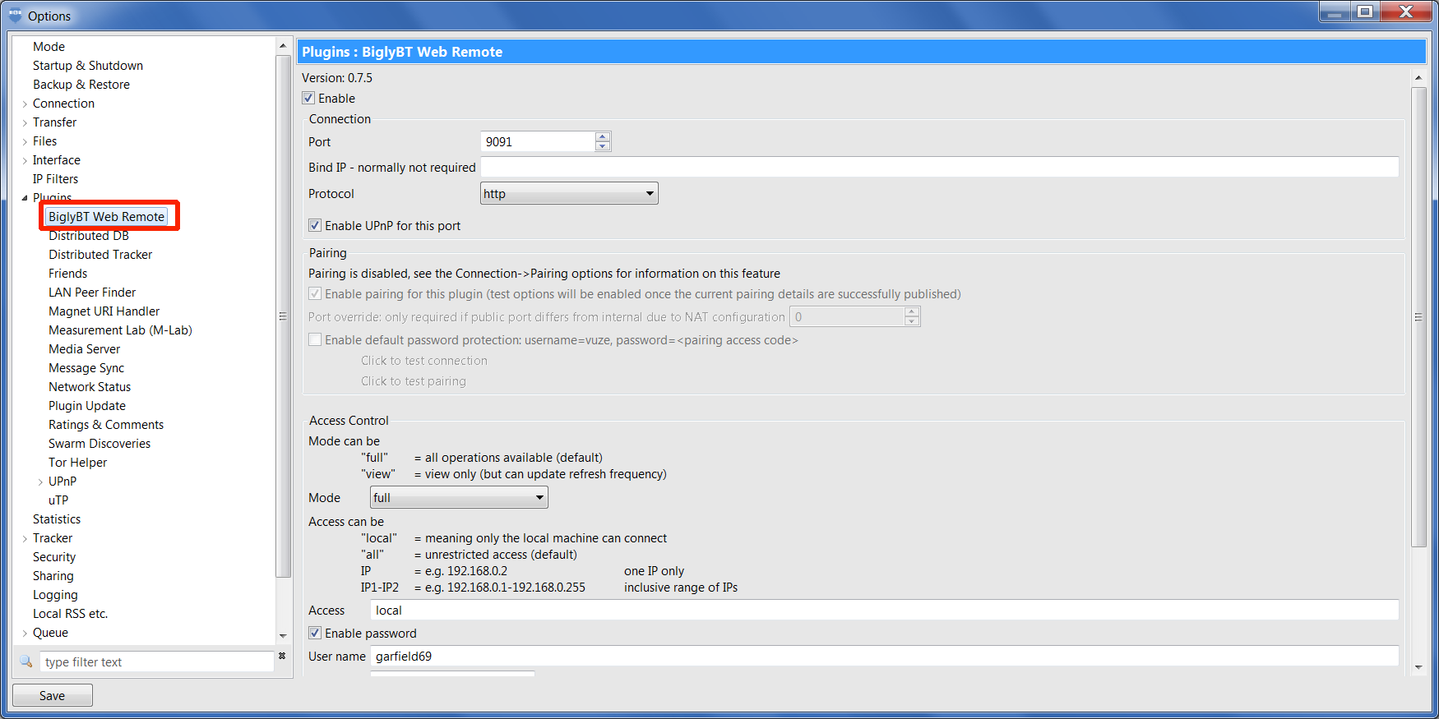
Task: Expand the Tracker tree node
Action: pos(25,538)
